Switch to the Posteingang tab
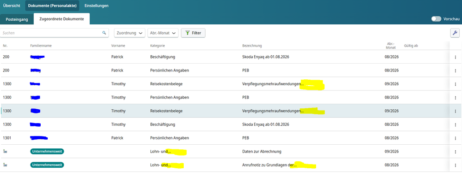This screenshot has height=183, width=462. (x=17, y=19)
